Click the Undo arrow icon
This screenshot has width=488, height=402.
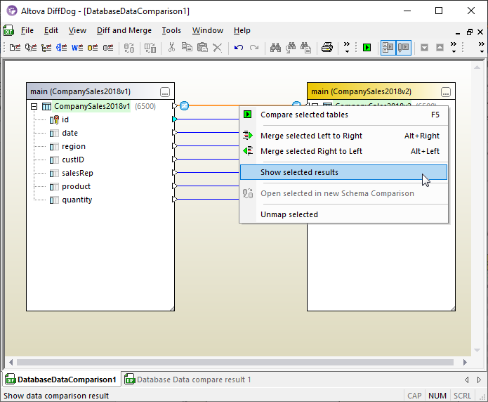[239, 48]
